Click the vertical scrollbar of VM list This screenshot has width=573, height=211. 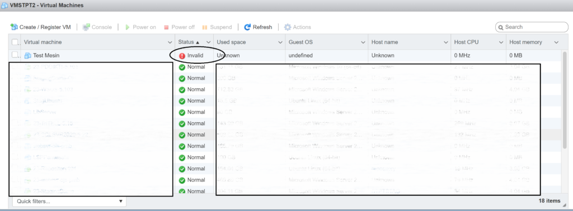(565, 100)
